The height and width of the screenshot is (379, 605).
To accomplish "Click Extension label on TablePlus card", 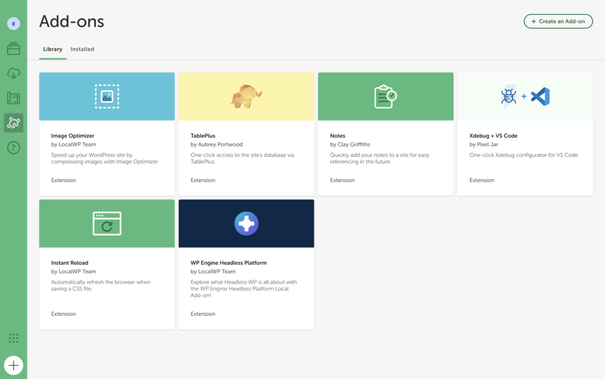I will [x=203, y=180].
